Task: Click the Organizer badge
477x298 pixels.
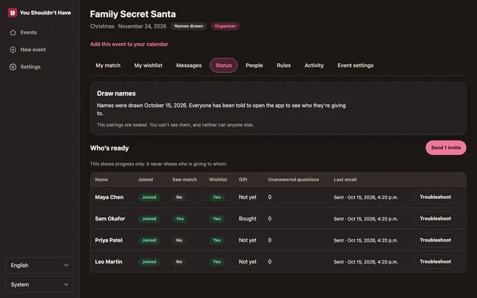Action: [x=225, y=26]
